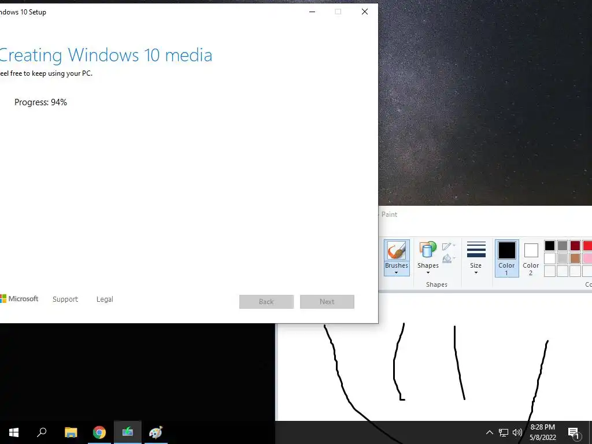This screenshot has width=592, height=444.
Task: Open the Support link in Setup
Action: click(65, 299)
